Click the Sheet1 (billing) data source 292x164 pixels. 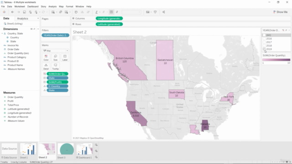tap(15, 24)
